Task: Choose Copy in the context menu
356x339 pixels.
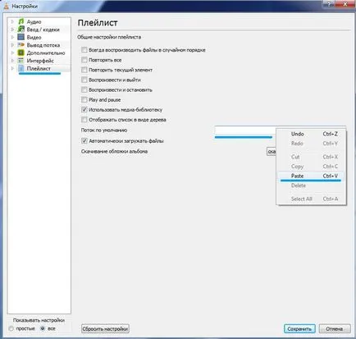Action: tap(311, 167)
